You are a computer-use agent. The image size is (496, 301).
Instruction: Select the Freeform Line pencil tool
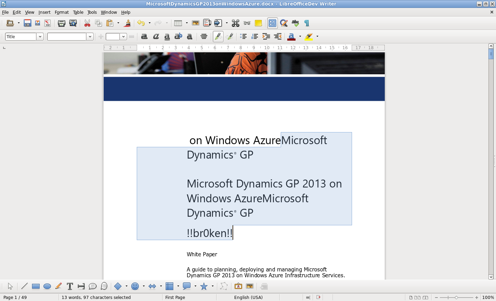coord(59,286)
